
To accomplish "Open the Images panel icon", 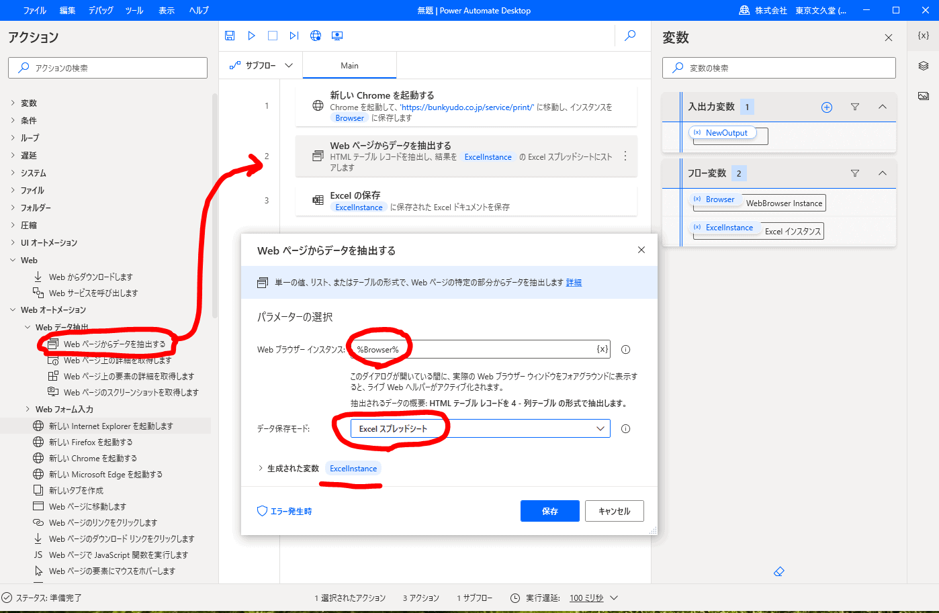I will click(x=924, y=96).
